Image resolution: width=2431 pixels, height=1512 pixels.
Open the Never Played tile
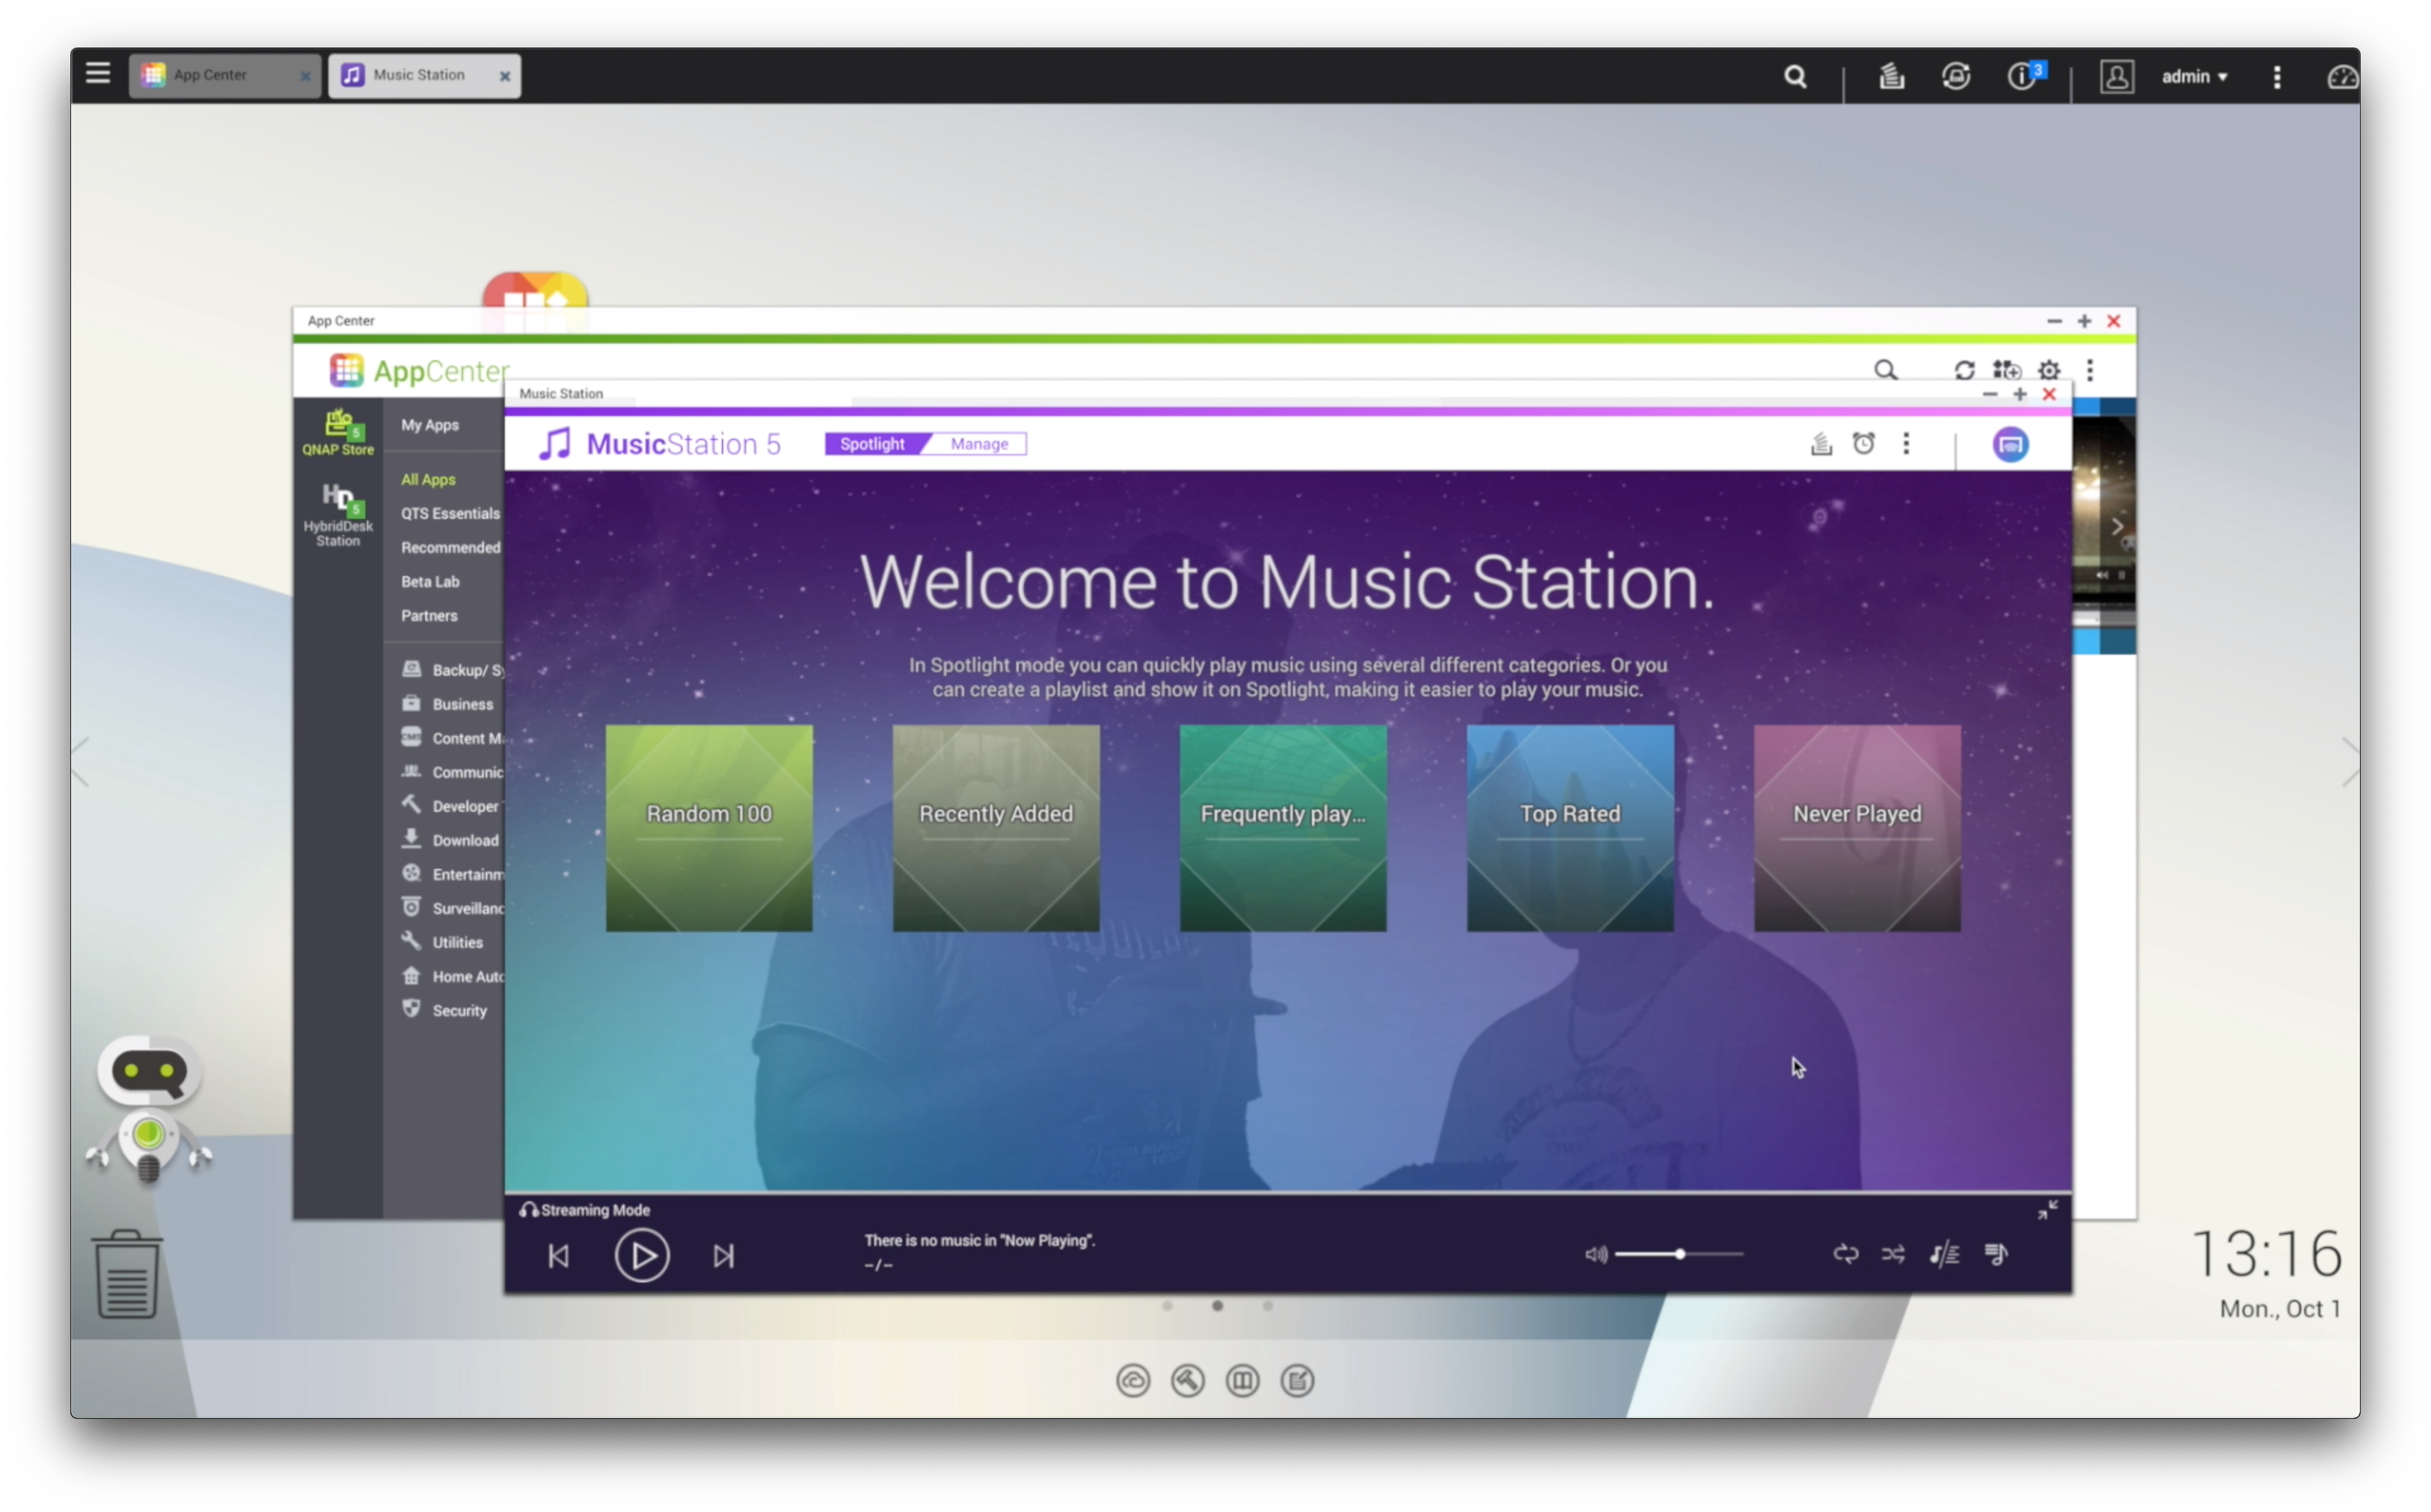(x=1857, y=828)
